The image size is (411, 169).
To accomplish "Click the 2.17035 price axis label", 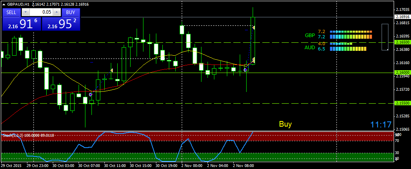I will click(x=403, y=9).
